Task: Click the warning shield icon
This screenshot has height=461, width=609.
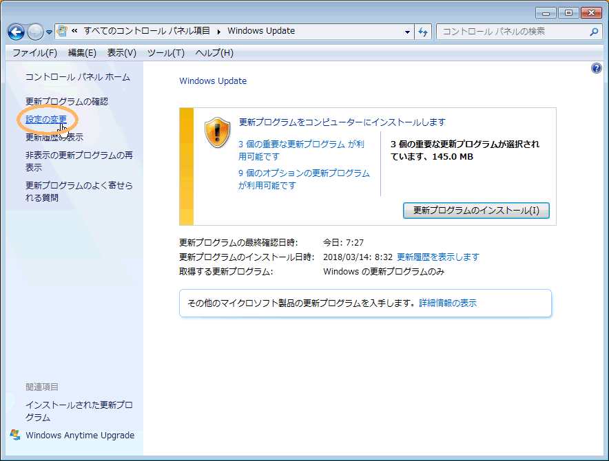Action: click(218, 133)
